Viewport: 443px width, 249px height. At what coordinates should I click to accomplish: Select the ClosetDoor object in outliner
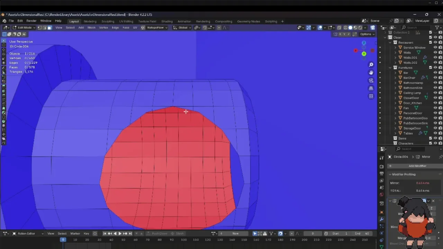click(x=411, y=98)
